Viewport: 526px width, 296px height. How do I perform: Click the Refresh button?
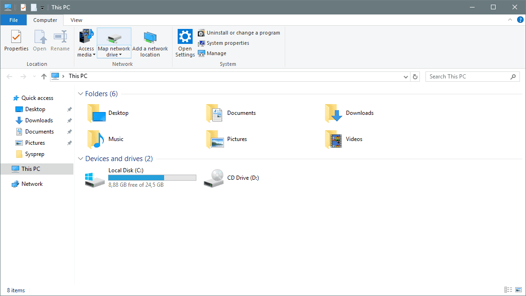(415, 76)
